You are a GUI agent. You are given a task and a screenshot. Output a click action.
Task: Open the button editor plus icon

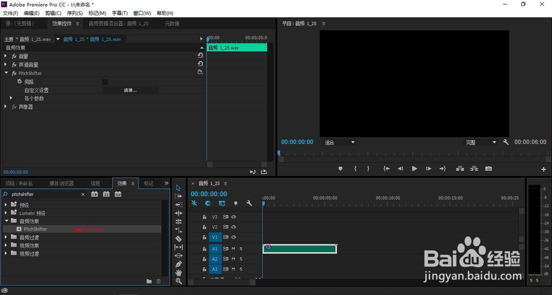coord(544,170)
